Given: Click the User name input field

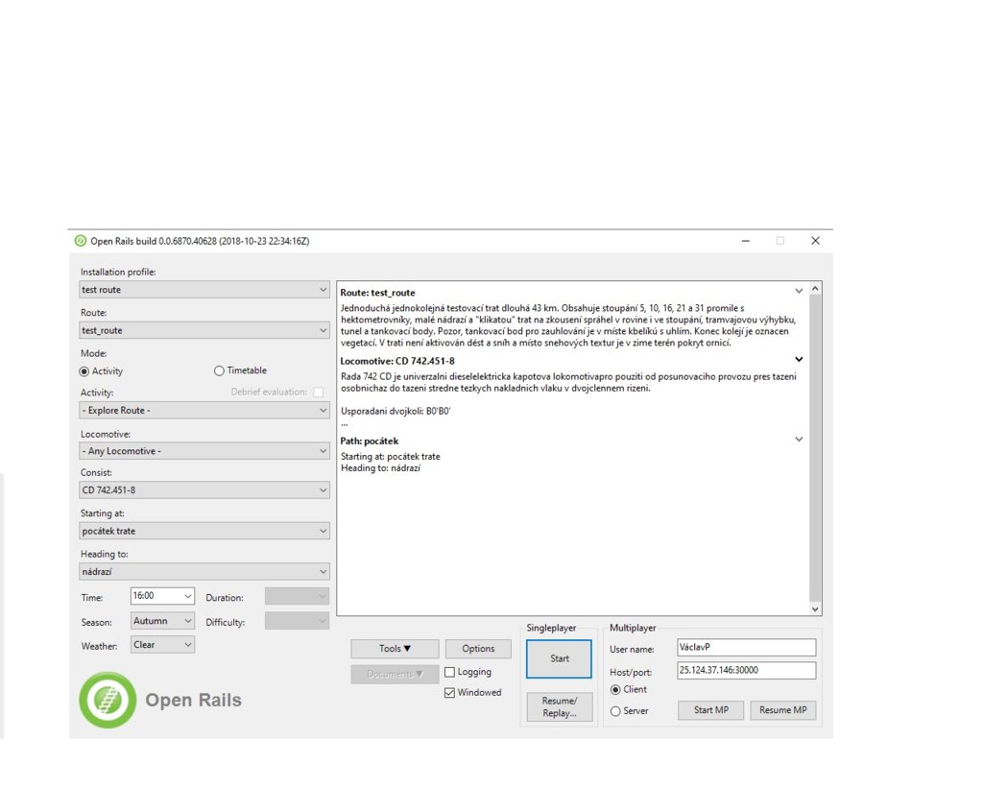Looking at the screenshot, I should pyautogui.click(x=747, y=647).
